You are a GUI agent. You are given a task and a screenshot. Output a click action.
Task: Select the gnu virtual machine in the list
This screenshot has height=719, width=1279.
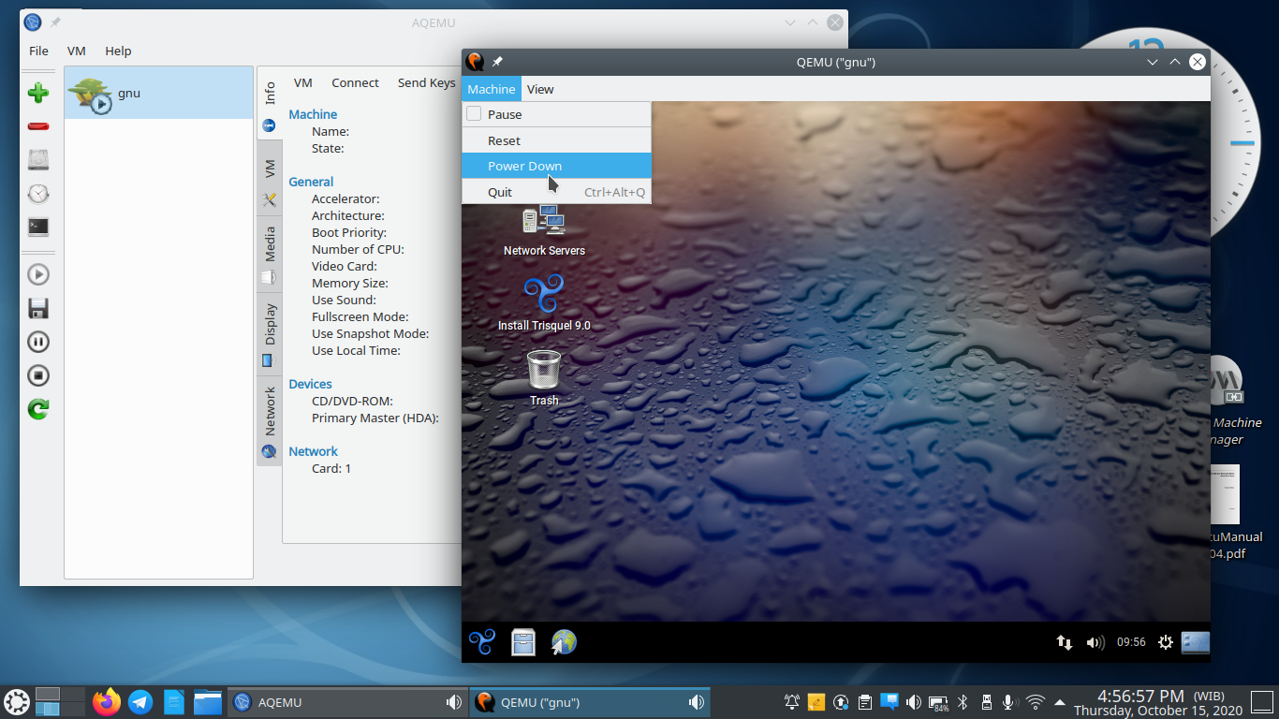[159, 93]
